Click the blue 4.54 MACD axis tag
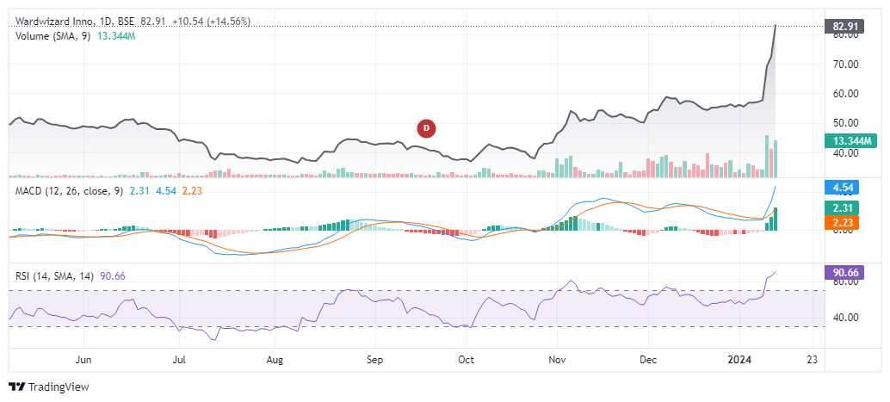 (842, 187)
